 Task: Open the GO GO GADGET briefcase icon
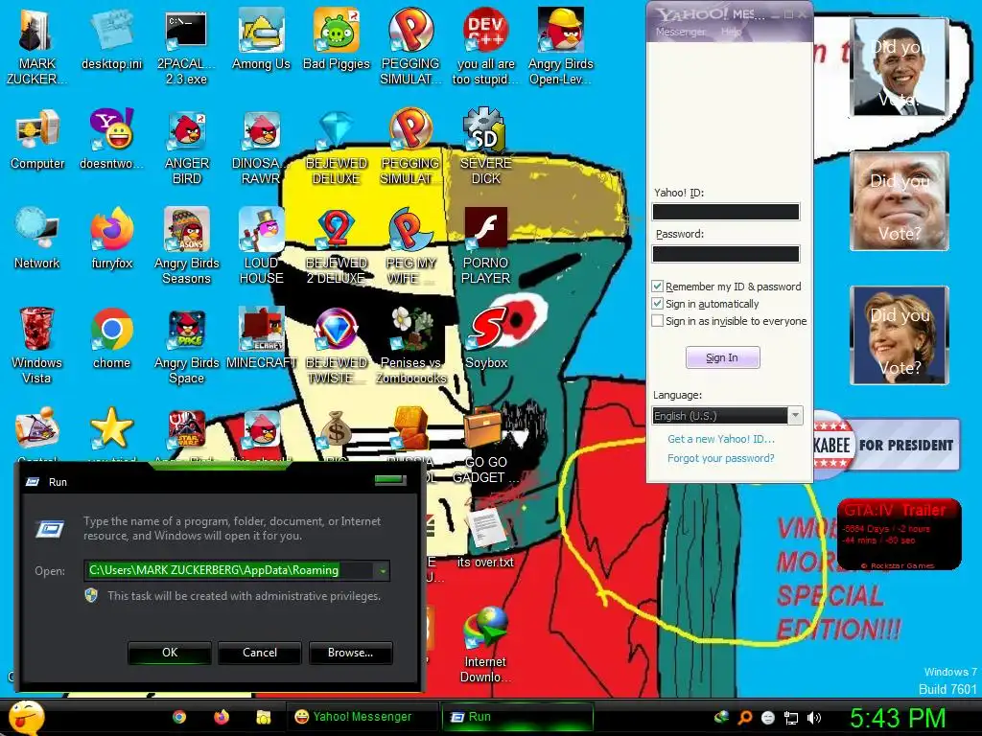click(x=485, y=428)
